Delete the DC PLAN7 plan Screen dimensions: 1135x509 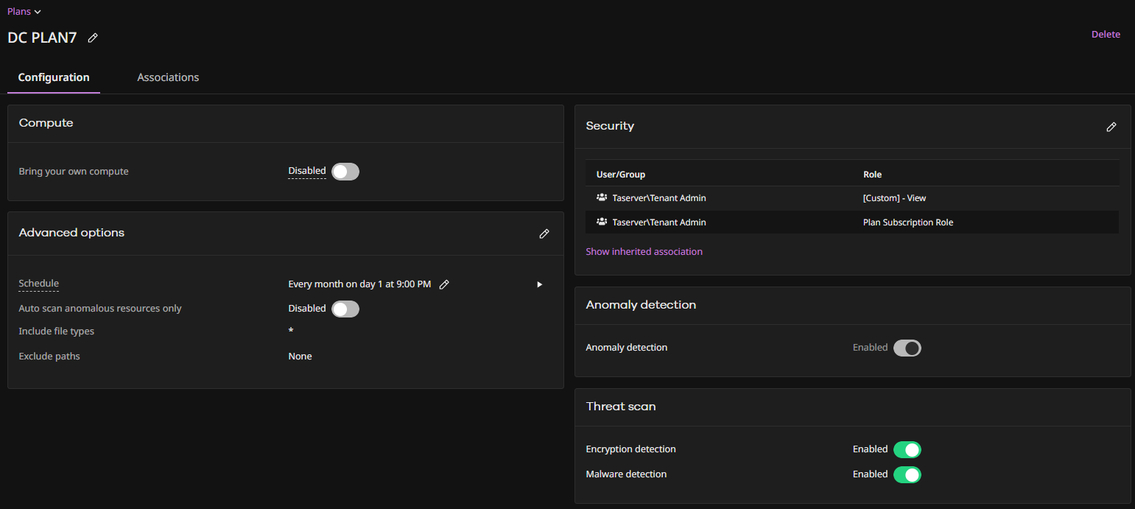1106,35
